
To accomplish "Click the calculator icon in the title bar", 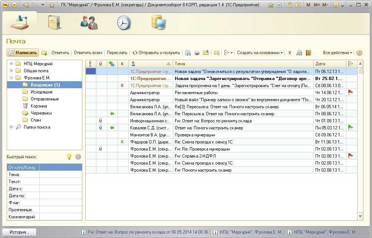I will coord(289,5).
